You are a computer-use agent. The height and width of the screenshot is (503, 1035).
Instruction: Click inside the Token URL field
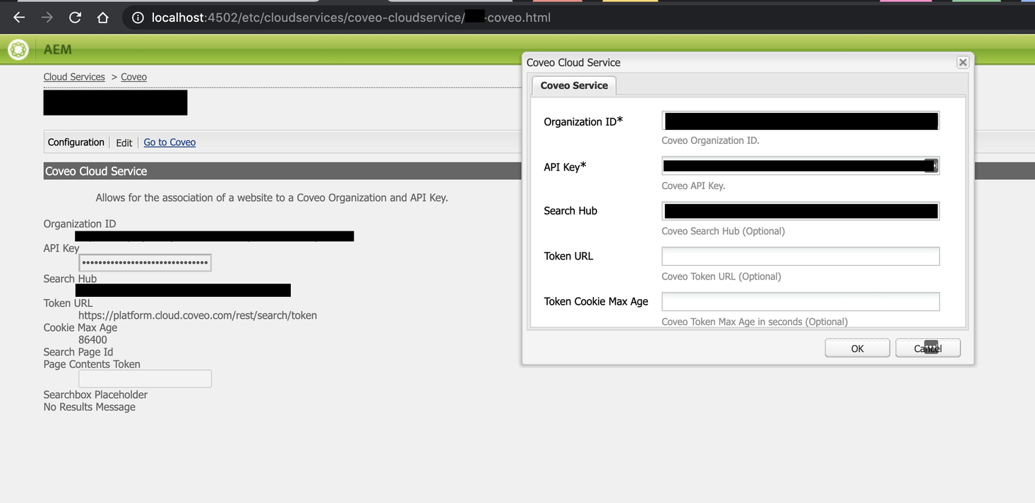point(800,256)
